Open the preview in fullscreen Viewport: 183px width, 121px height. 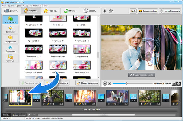pyautogui.click(x=179, y=84)
